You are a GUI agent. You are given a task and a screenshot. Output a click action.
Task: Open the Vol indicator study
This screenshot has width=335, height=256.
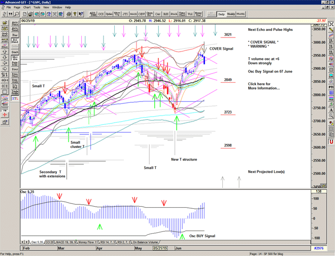pyautogui.click(x=190, y=14)
